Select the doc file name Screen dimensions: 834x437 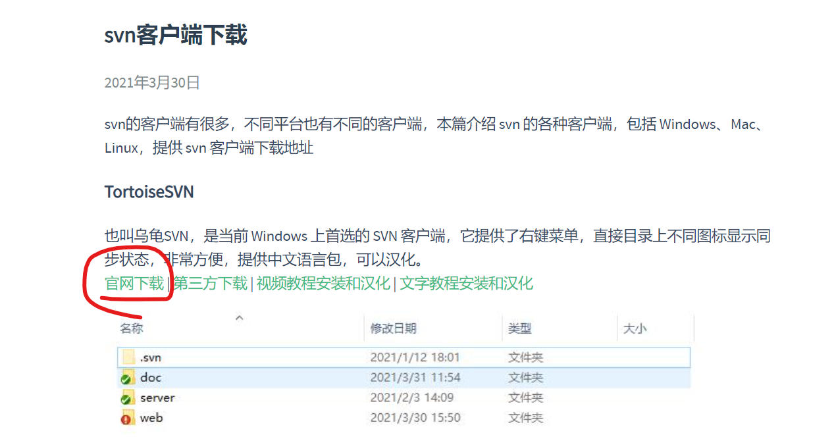[x=151, y=378]
